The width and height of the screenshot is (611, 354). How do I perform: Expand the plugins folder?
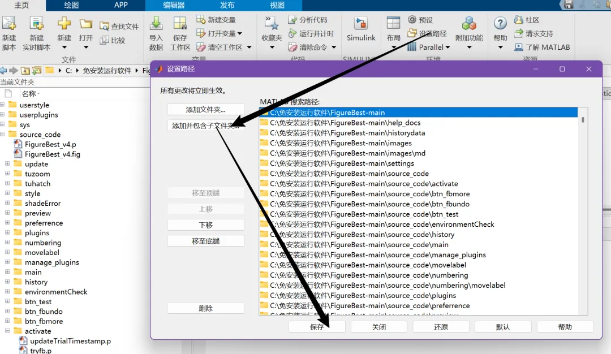(7, 232)
